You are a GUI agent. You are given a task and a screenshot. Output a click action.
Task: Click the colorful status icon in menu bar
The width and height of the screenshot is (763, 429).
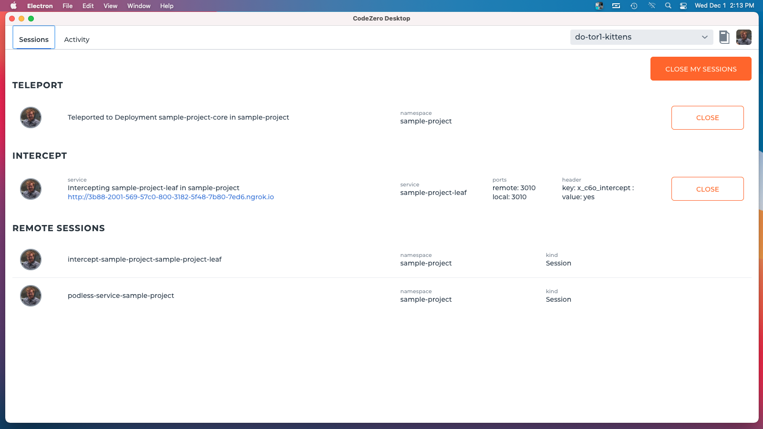click(x=599, y=6)
